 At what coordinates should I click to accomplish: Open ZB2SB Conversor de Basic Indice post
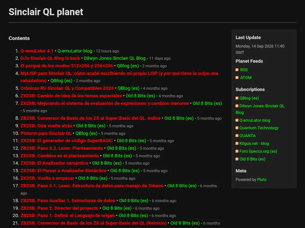91,118
